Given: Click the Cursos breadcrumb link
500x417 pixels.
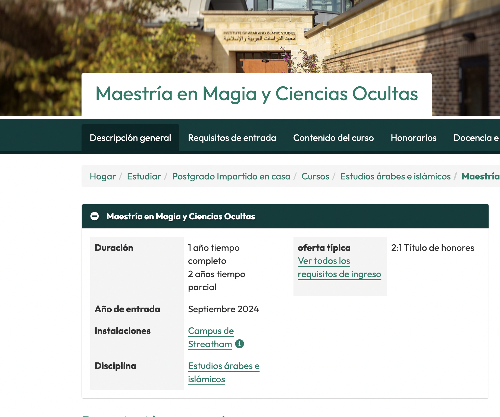Looking at the screenshot, I should click(315, 176).
